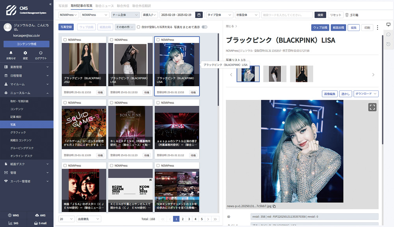Tick the checkbox on the JISU photo card

click(x=65, y=40)
